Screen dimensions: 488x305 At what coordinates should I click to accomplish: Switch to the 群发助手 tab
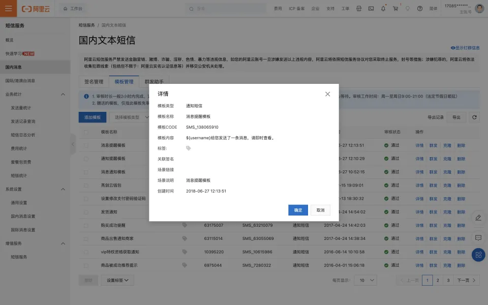[154, 81]
